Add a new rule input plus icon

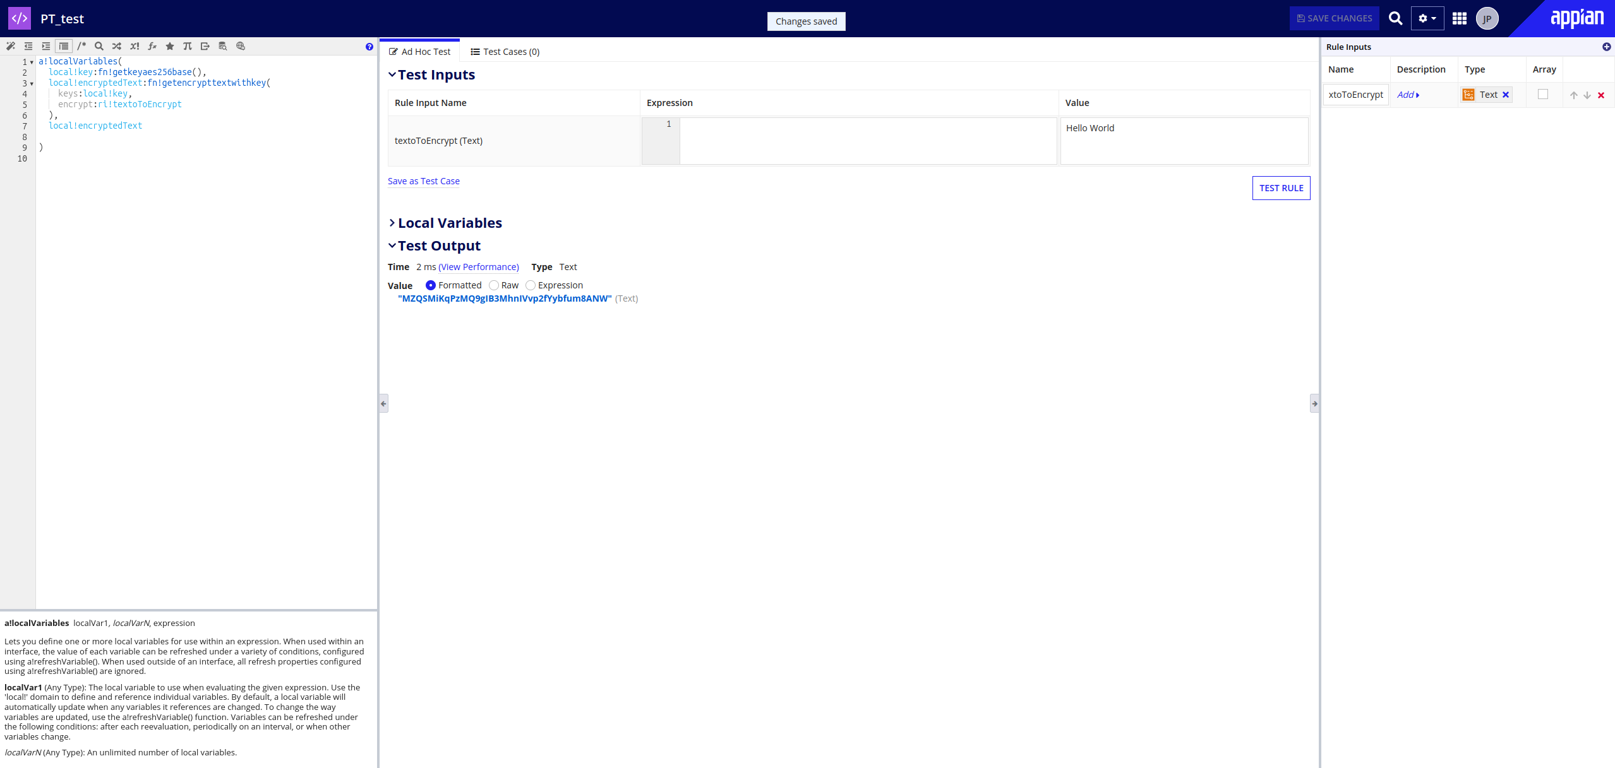click(x=1606, y=47)
